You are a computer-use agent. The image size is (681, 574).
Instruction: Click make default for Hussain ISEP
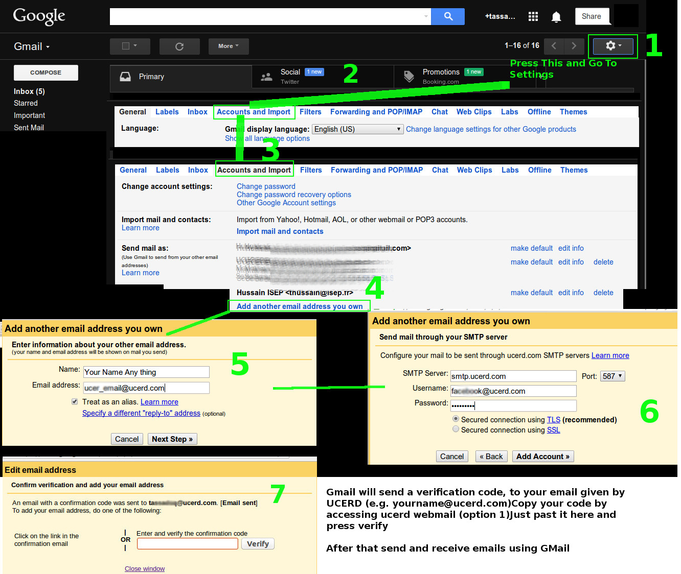tap(532, 293)
